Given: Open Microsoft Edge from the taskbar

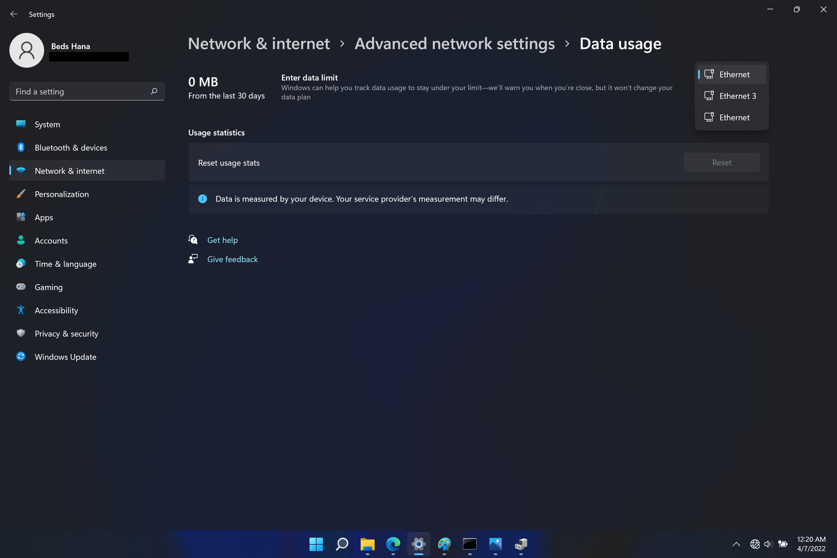Looking at the screenshot, I should 393,544.
